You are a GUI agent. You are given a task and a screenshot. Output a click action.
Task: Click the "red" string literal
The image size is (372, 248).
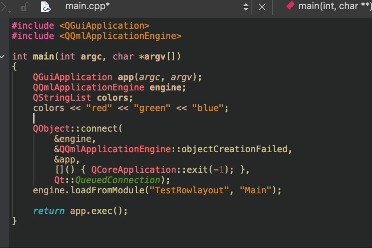pyautogui.click(x=99, y=108)
